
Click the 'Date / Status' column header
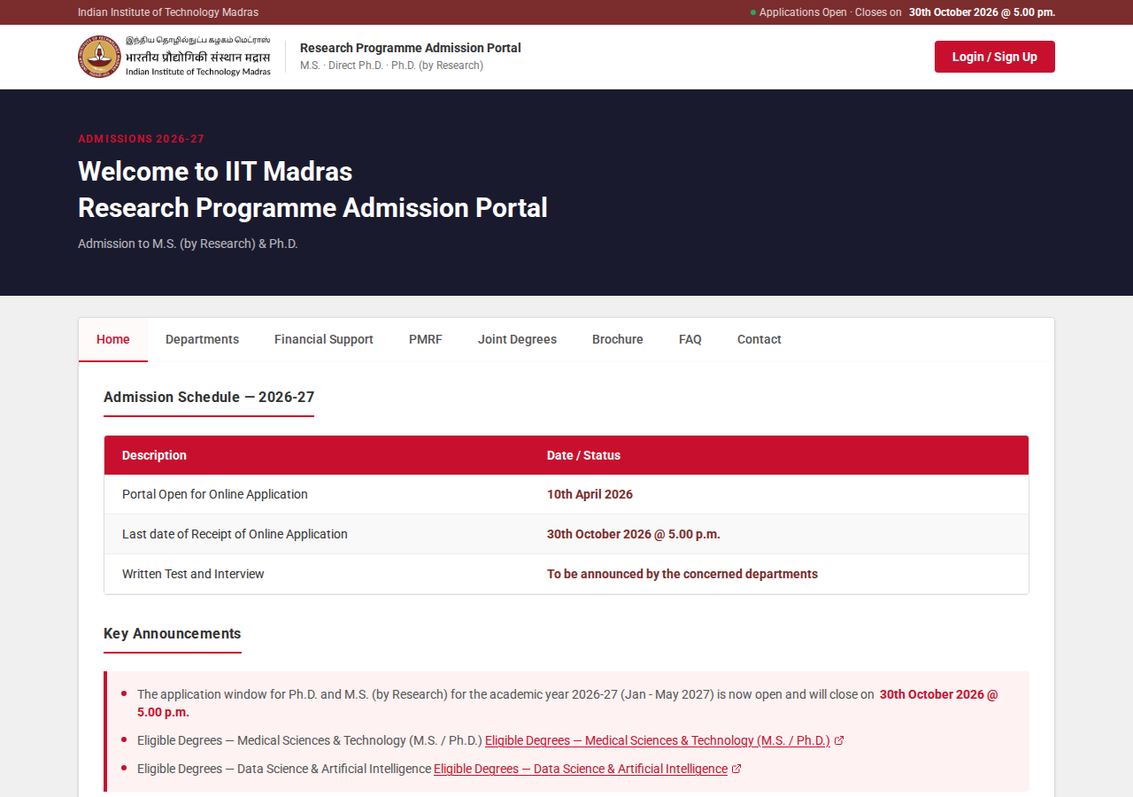tap(583, 455)
